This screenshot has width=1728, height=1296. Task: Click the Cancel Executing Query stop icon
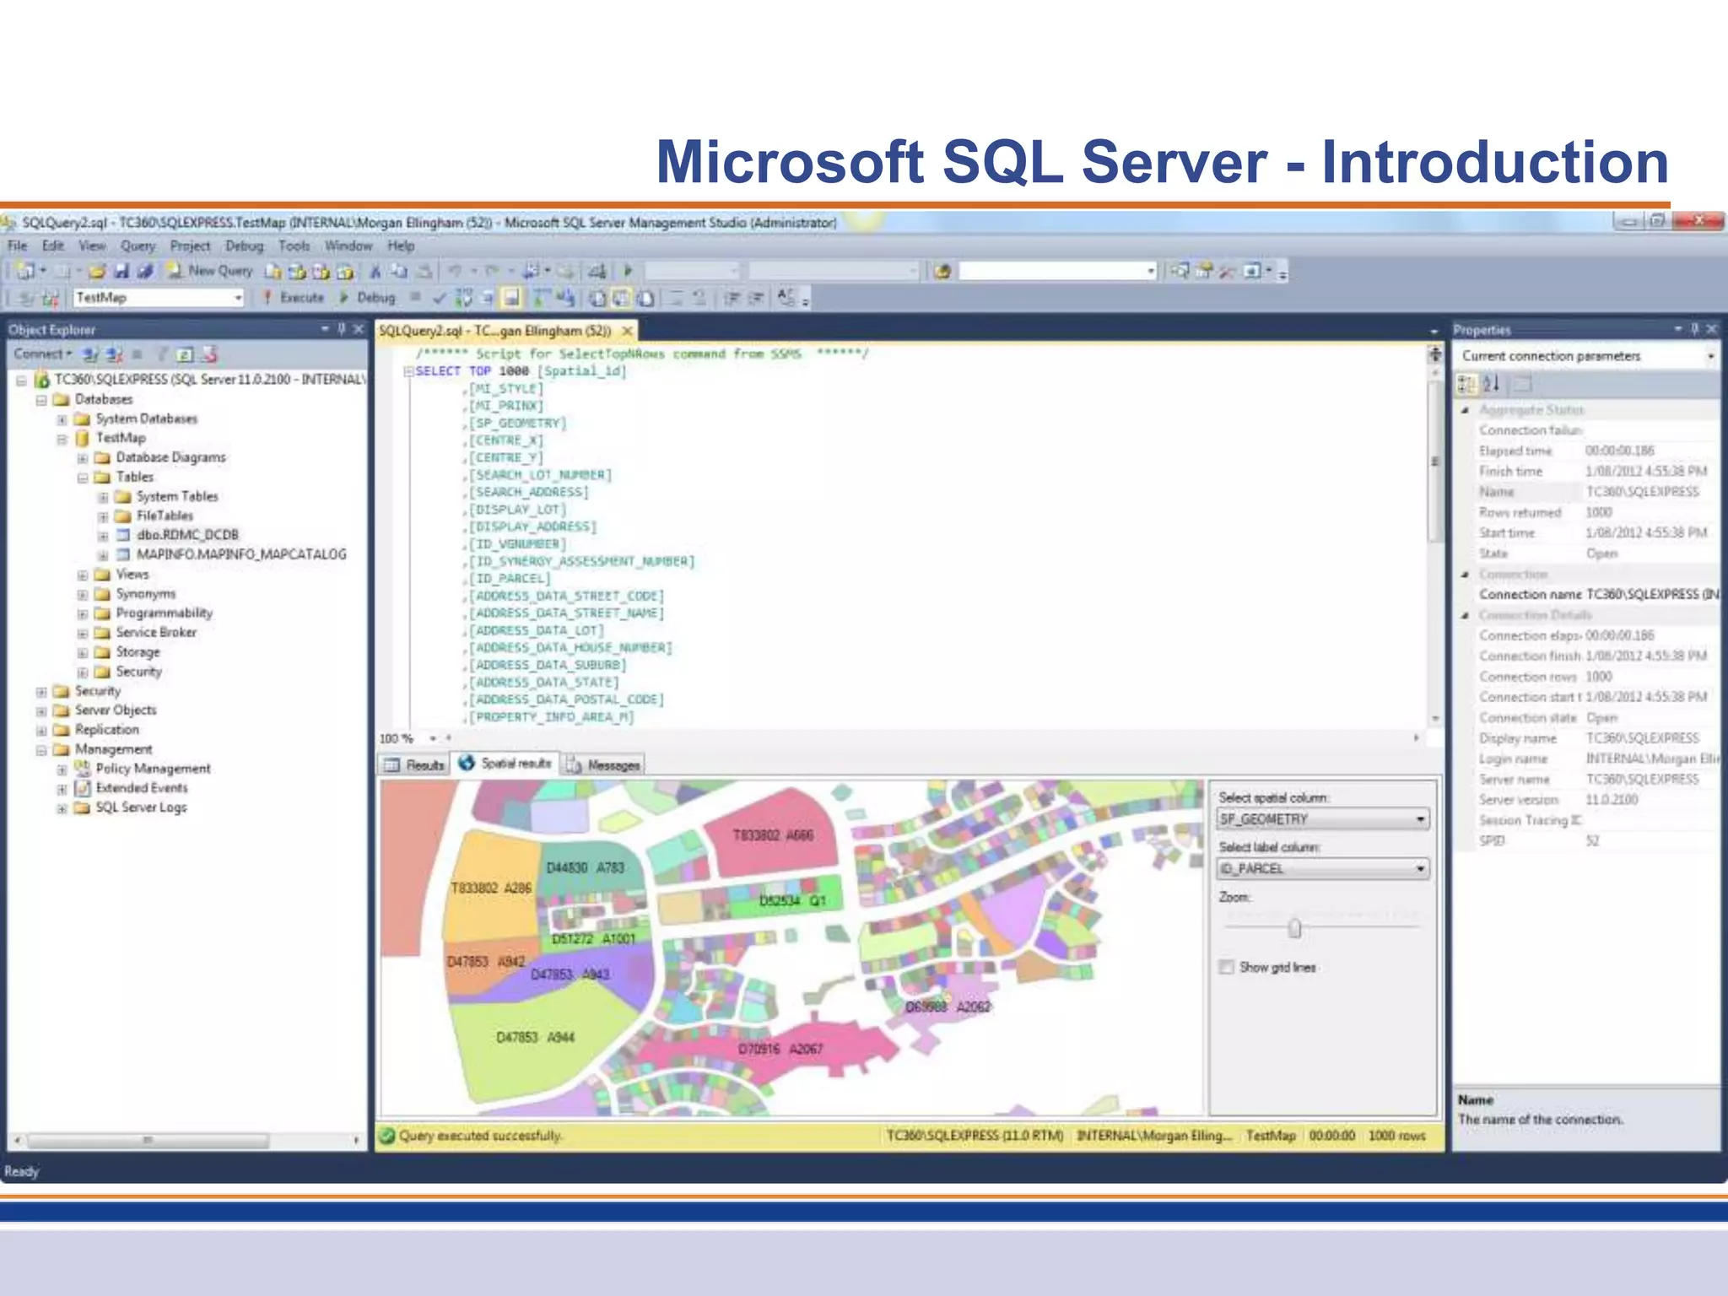click(415, 297)
